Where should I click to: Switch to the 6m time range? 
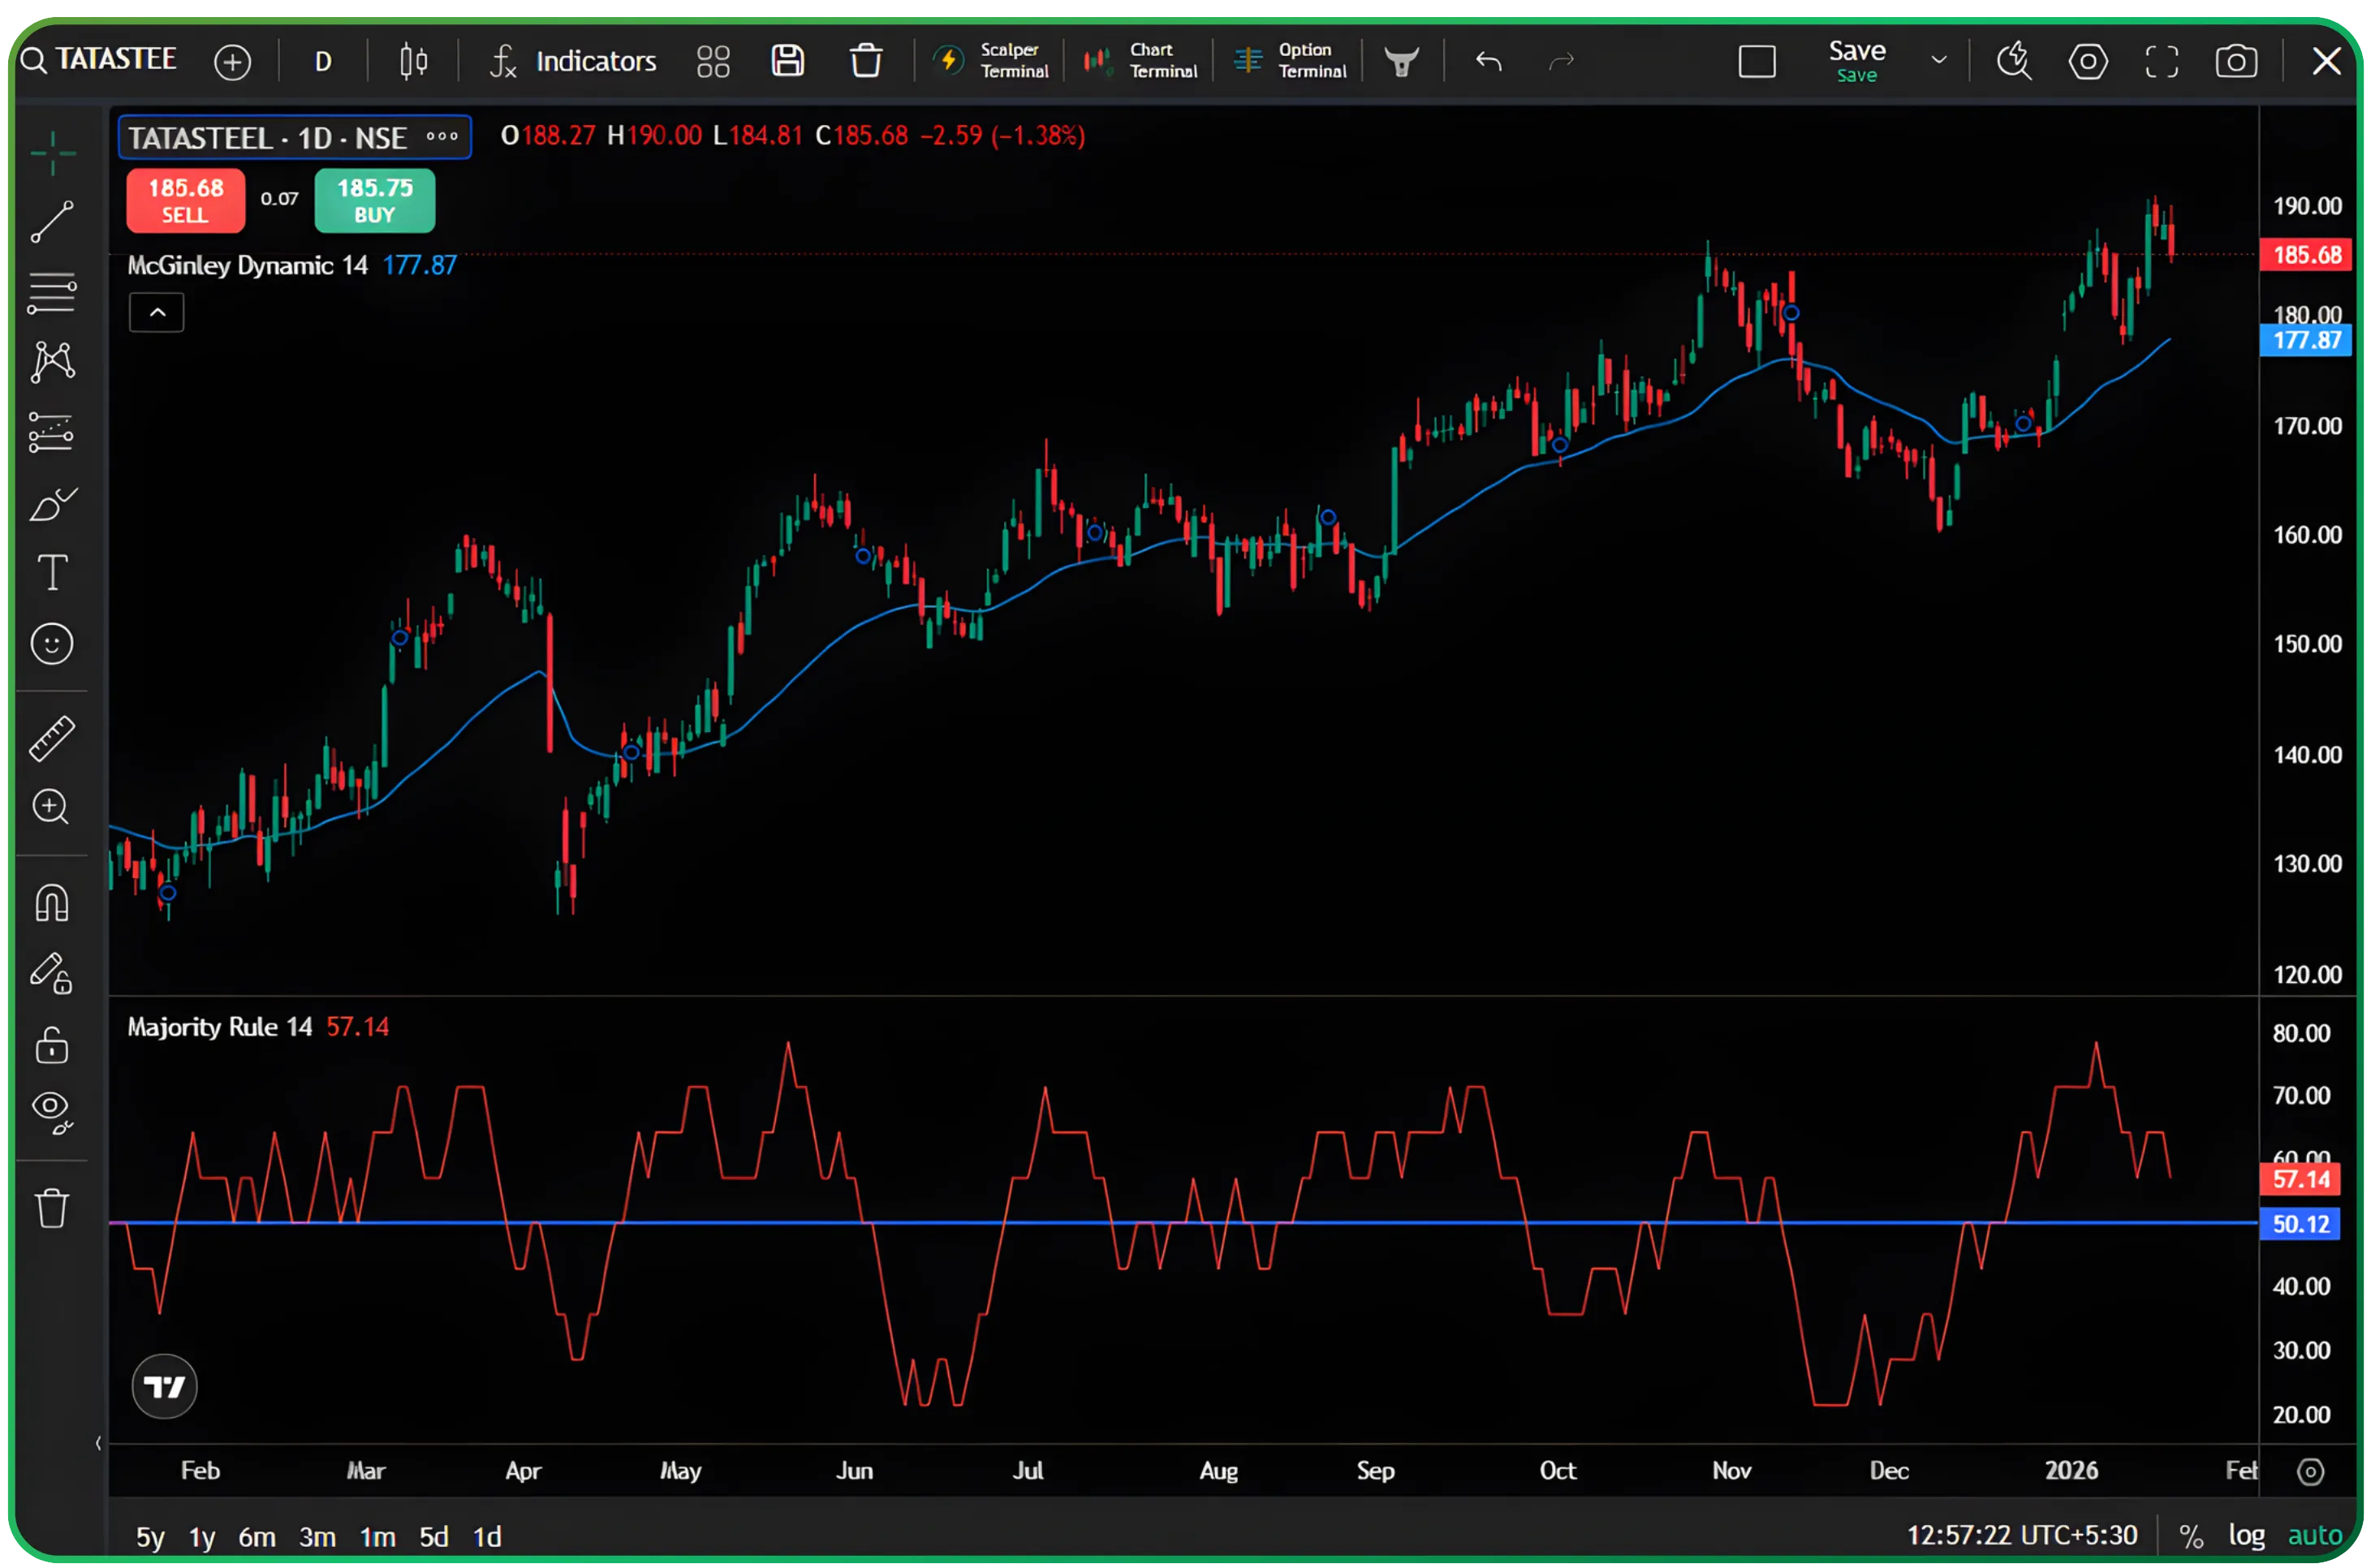257,1537
